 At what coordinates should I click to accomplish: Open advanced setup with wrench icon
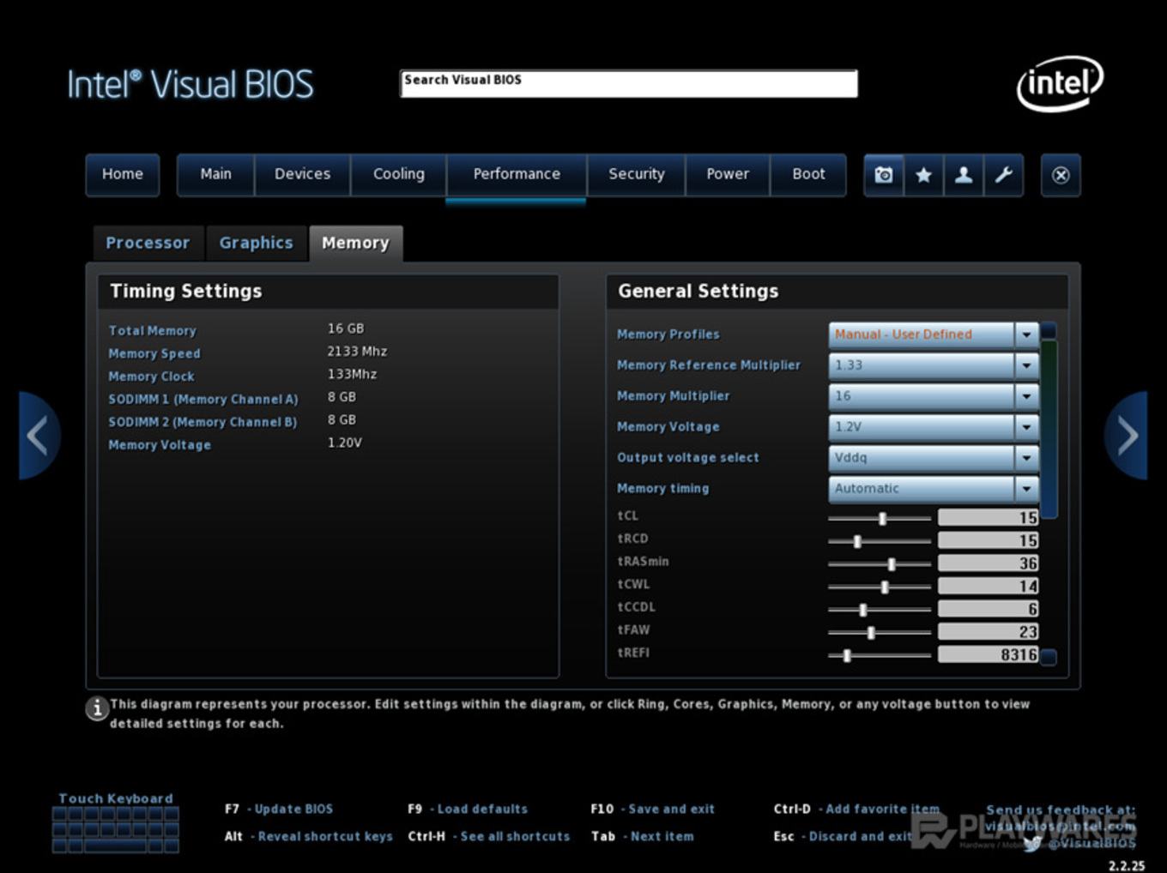1003,175
